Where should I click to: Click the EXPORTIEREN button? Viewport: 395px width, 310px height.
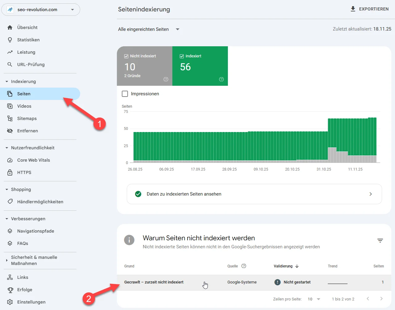(370, 9)
